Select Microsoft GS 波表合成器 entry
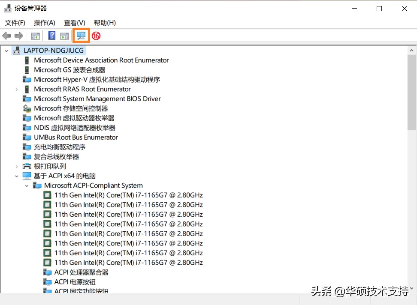The height and width of the screenshot is (305, 417). [69, 70]
